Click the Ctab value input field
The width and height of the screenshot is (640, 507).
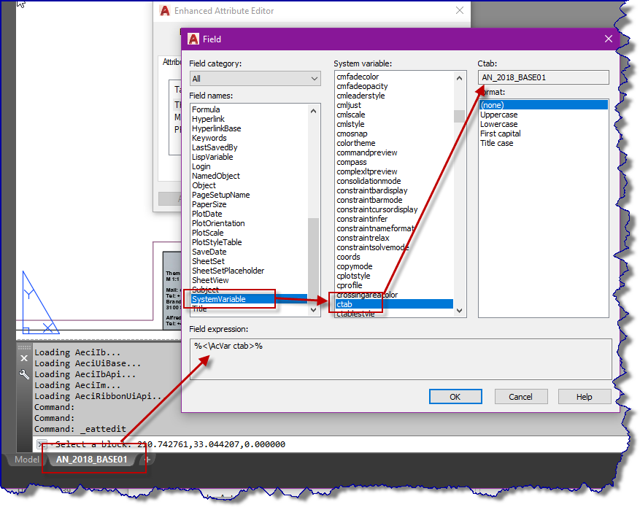coord(544,77)
